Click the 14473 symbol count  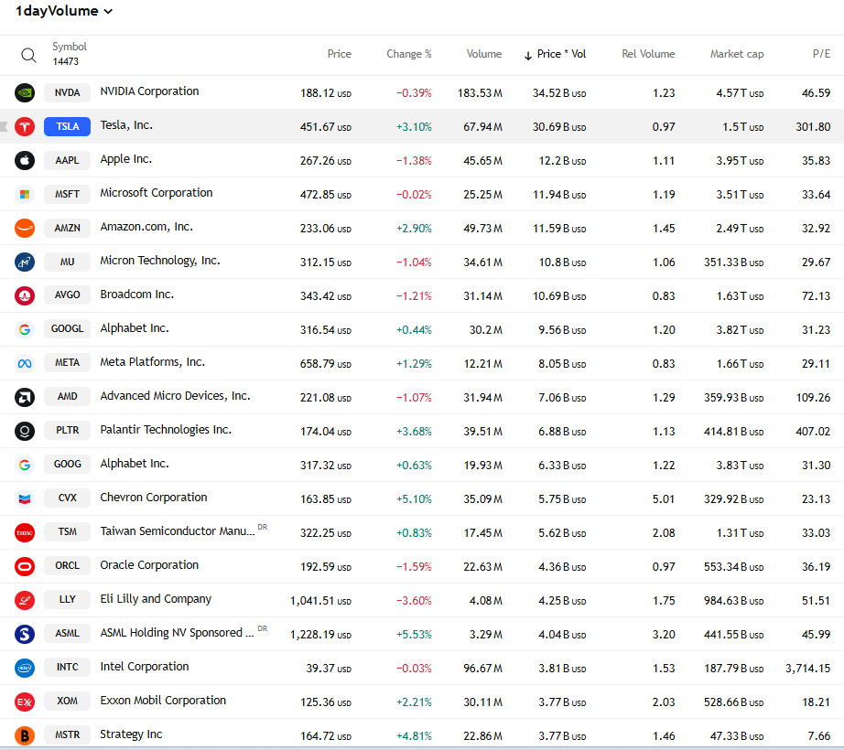tap(66, 61)
